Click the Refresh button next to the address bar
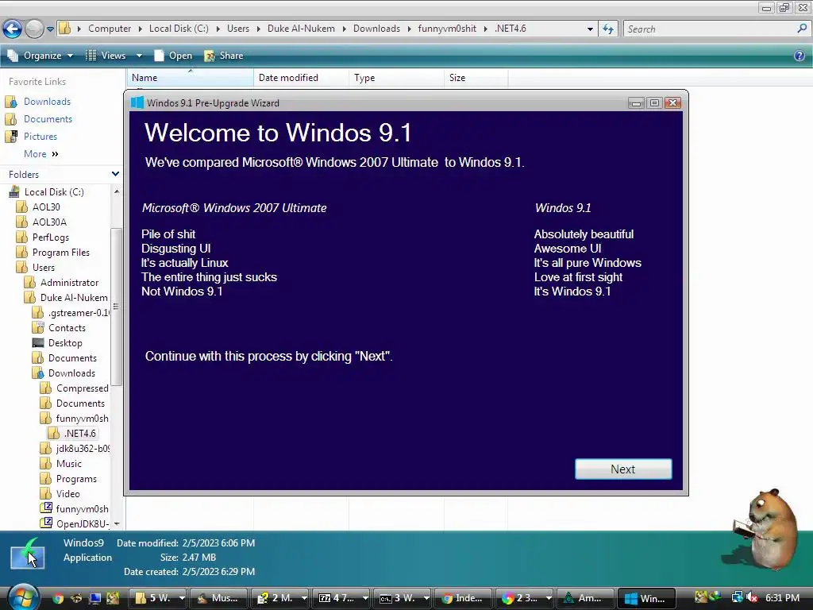 [x=607, y=29]
